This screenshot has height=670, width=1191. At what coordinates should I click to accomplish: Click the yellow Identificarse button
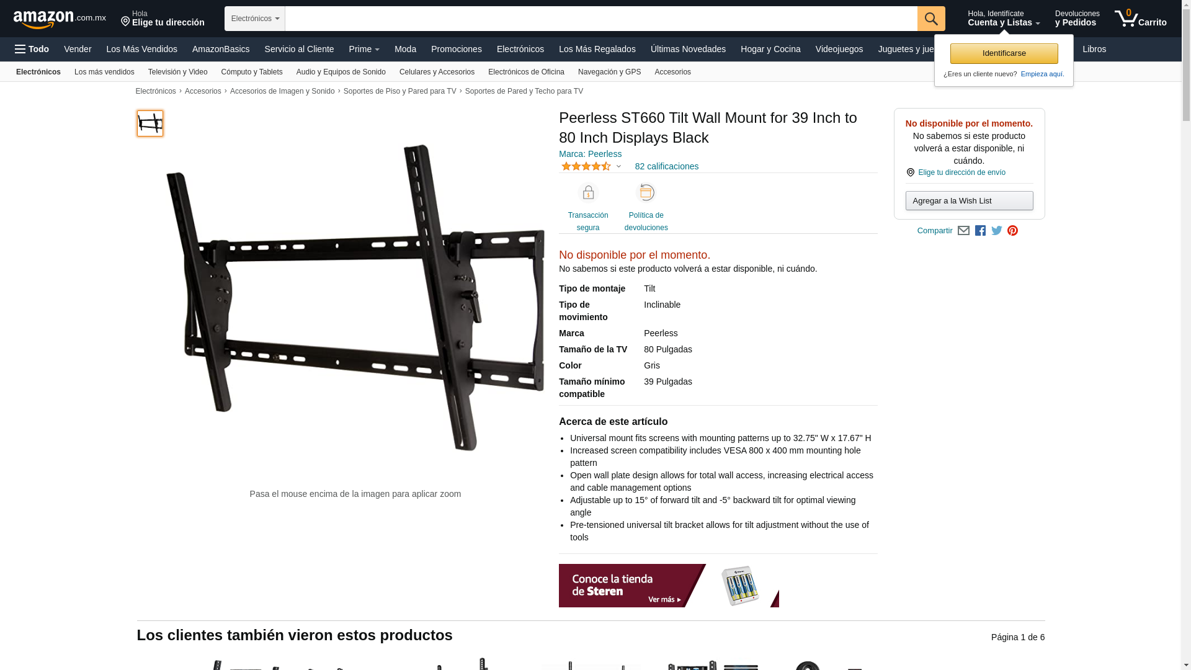click(x=1004, y=53)
